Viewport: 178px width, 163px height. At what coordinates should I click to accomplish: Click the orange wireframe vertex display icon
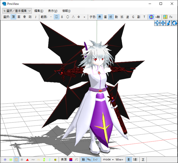(16, 160)
